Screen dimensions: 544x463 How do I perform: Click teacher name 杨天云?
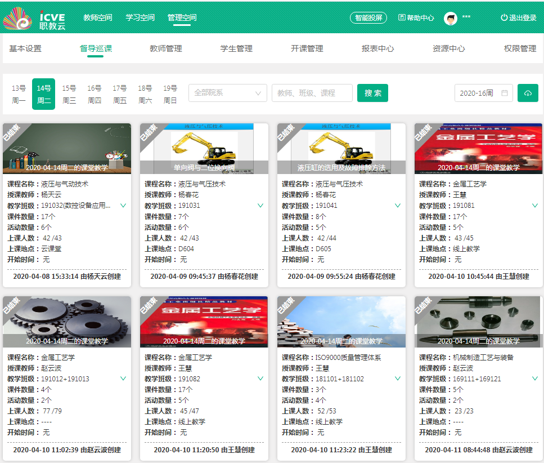pos(51,195)
